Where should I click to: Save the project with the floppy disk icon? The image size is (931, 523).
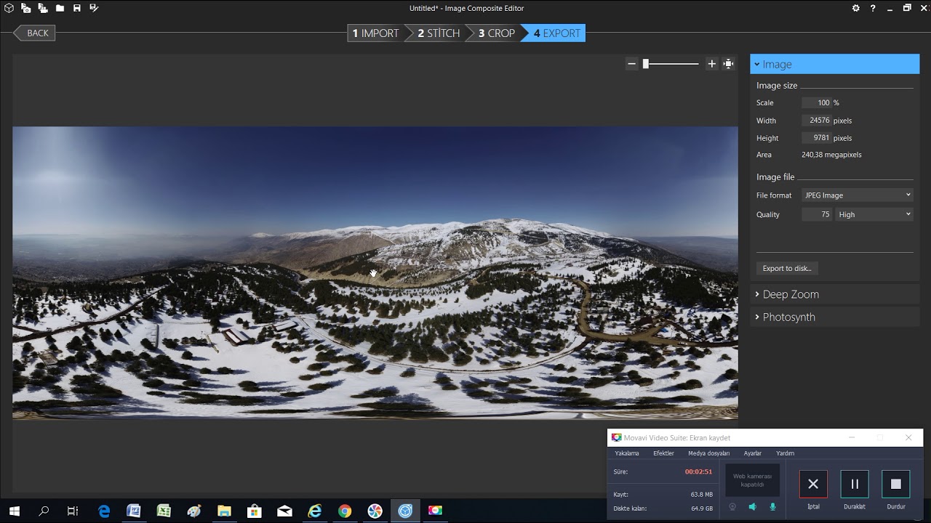(x=76, y=8)
